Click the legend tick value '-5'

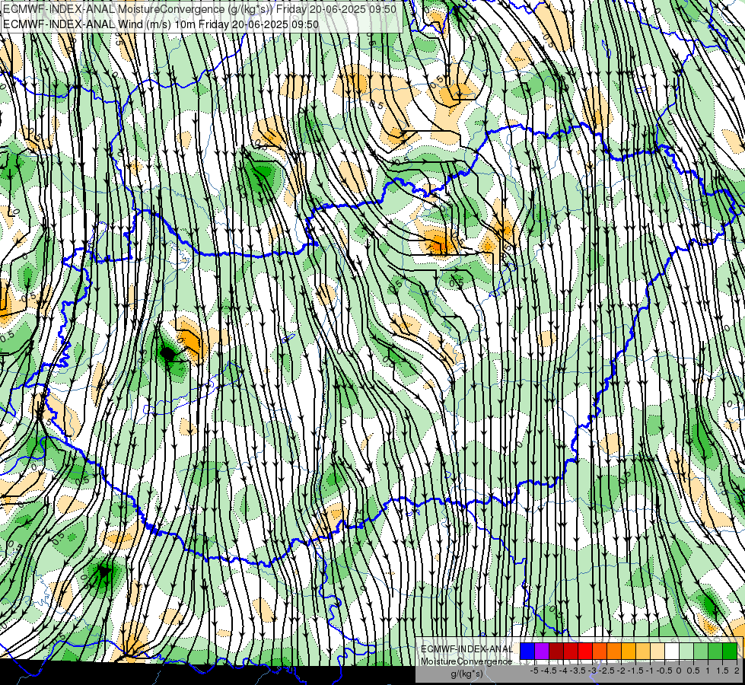tap(534, 671)
